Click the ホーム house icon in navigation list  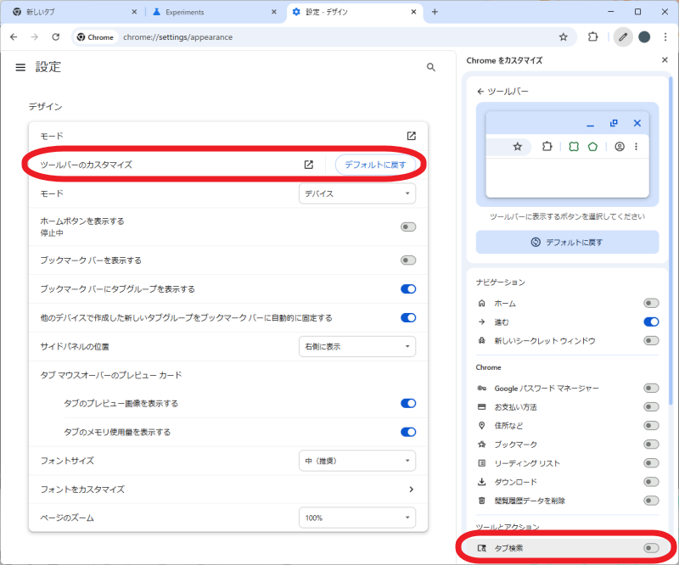coord(481,303)
